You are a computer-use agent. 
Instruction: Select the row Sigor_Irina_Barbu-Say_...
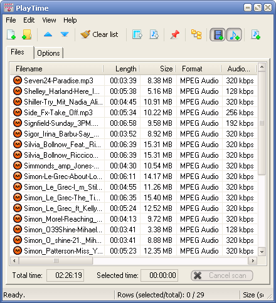click(x=134, y=134)
